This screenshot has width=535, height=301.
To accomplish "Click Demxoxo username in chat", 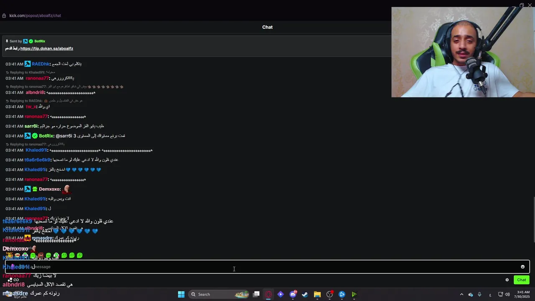I will [50, 189].
